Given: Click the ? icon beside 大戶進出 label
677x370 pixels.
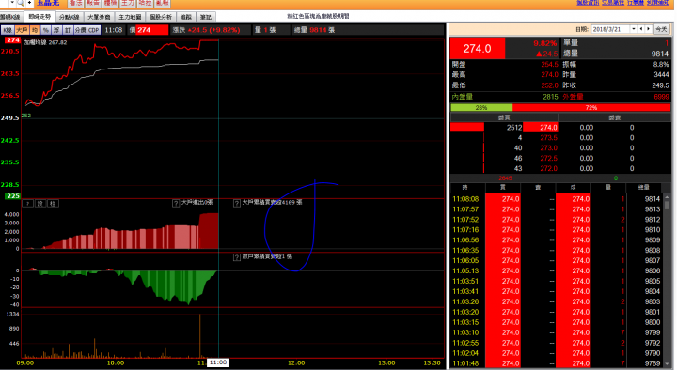Looking at the screenshot, I should coord(176,203).
